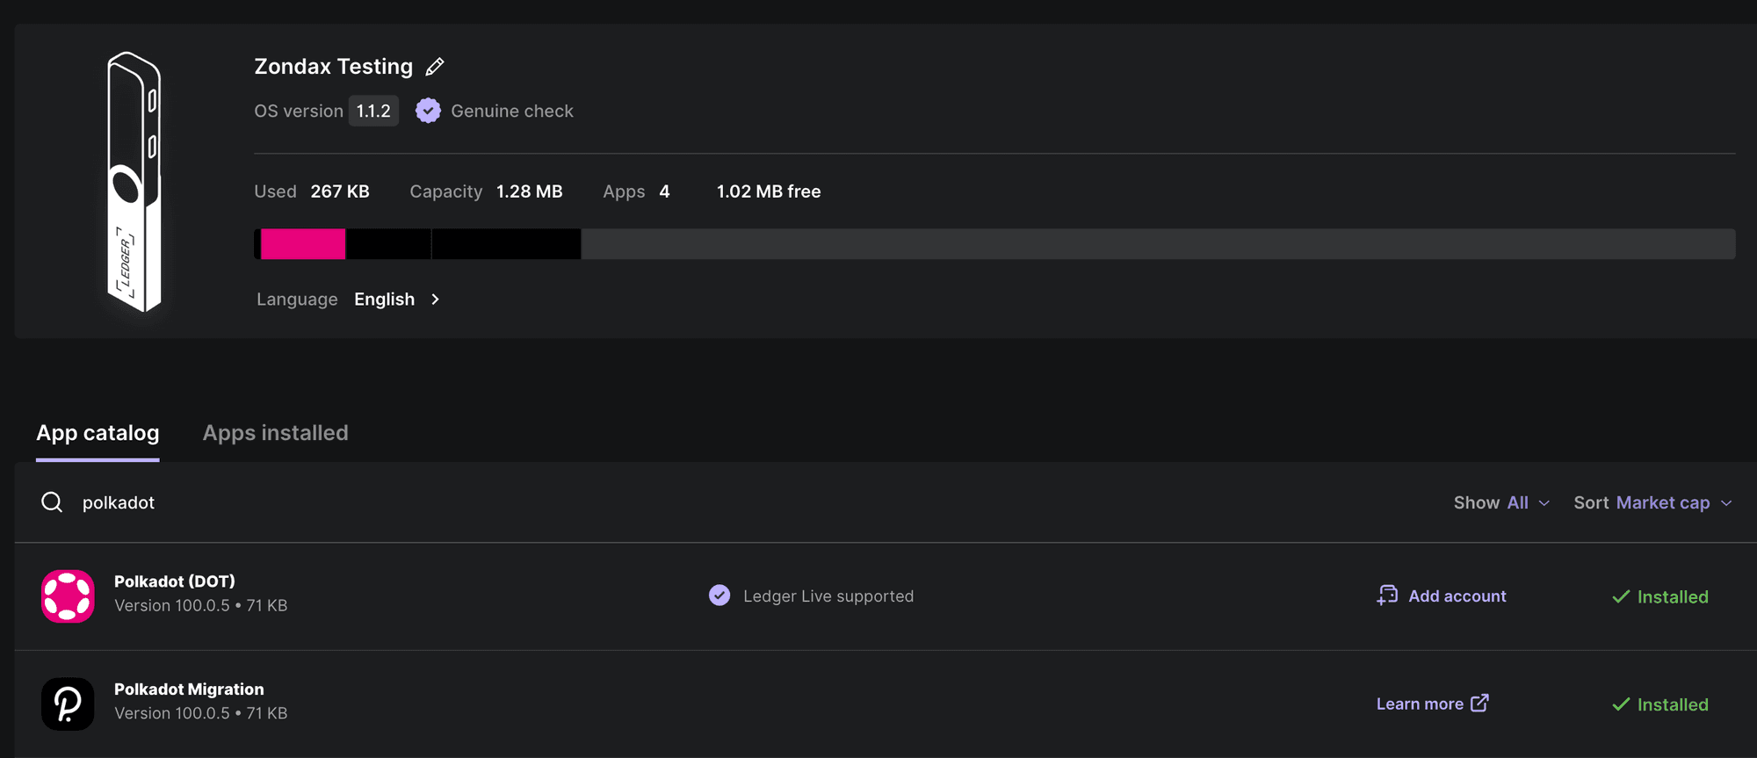Viewport: 1757px width, 758px height.
Task: Click Installed text in Polkadot Migration row
Action: (1673, 704)
